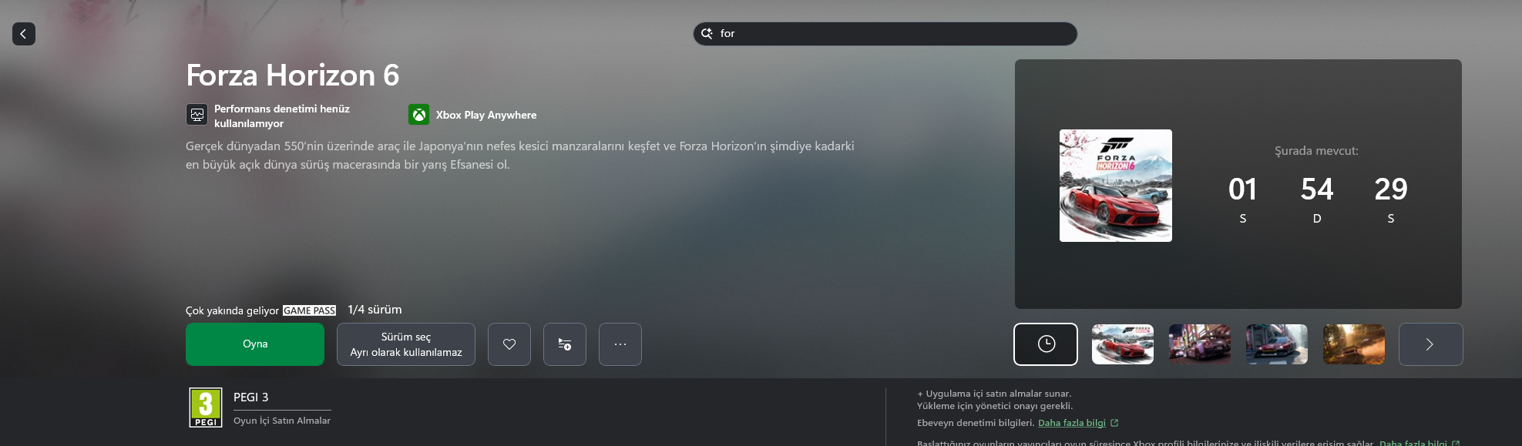
Task: Click '+ Uygulama içi satın almalar sunar.' text
Action: pos(994,394)
